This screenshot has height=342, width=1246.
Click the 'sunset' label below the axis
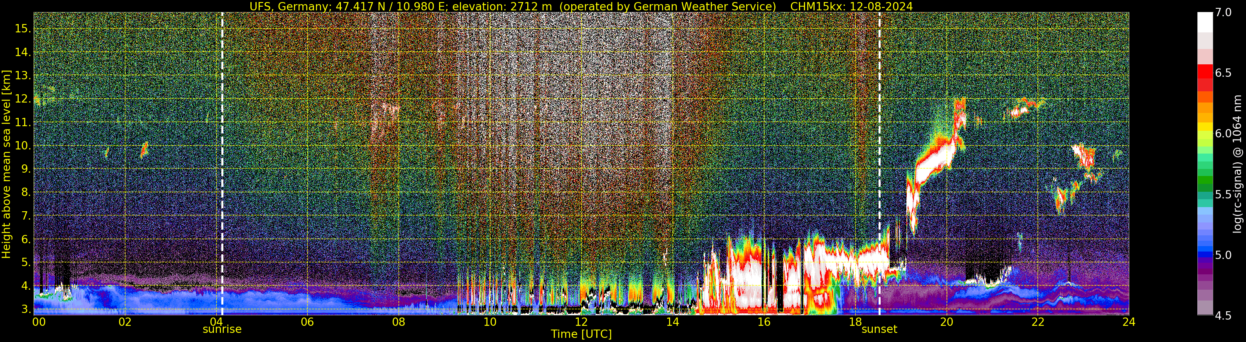(879, 330)
